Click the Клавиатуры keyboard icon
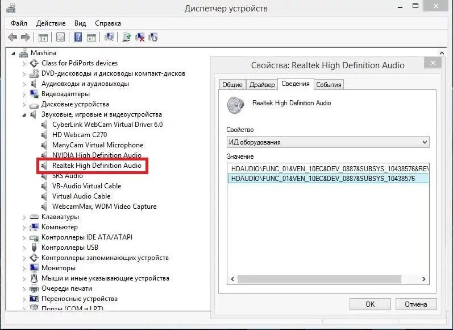453x330 pixels. [x=34, y=217]
